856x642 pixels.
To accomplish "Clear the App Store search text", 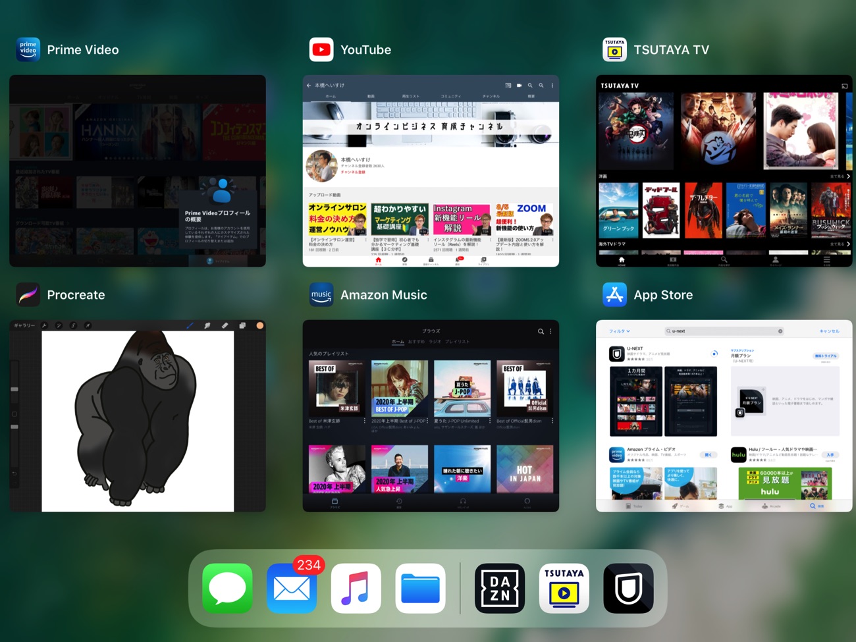I will pyautogui.click(x=780, y=331).
